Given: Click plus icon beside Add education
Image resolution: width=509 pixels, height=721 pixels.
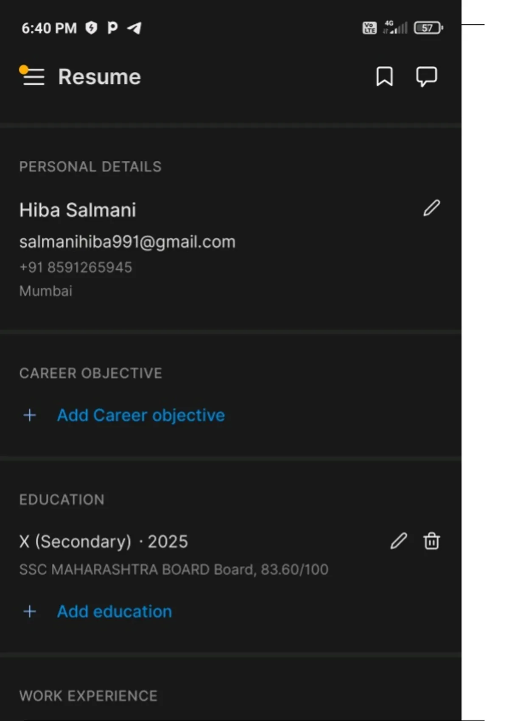Looking at the screenshot, I should pos(30,612).
